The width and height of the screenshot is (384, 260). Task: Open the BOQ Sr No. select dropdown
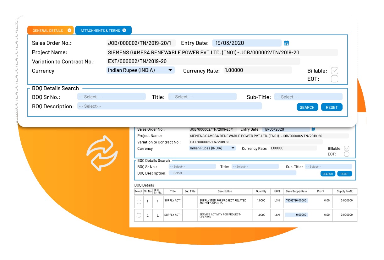pyautogui.click(x=112, y=96)
